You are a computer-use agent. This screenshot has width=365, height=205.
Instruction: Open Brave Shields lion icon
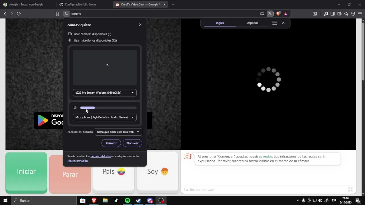click(x=278, y=14)
